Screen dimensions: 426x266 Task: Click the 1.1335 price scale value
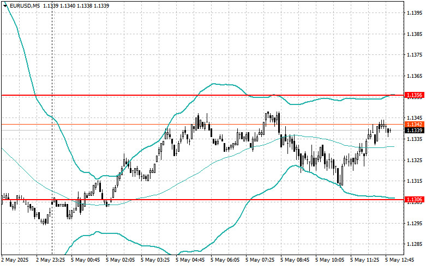pyautogui.click(x=415, y=139)
